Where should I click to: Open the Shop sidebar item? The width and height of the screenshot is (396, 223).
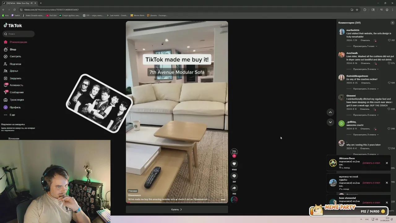coord(10,50)
